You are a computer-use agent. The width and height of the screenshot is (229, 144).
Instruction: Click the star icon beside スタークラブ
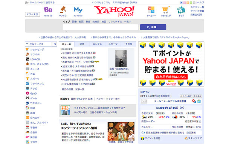(x=186, y=138)
